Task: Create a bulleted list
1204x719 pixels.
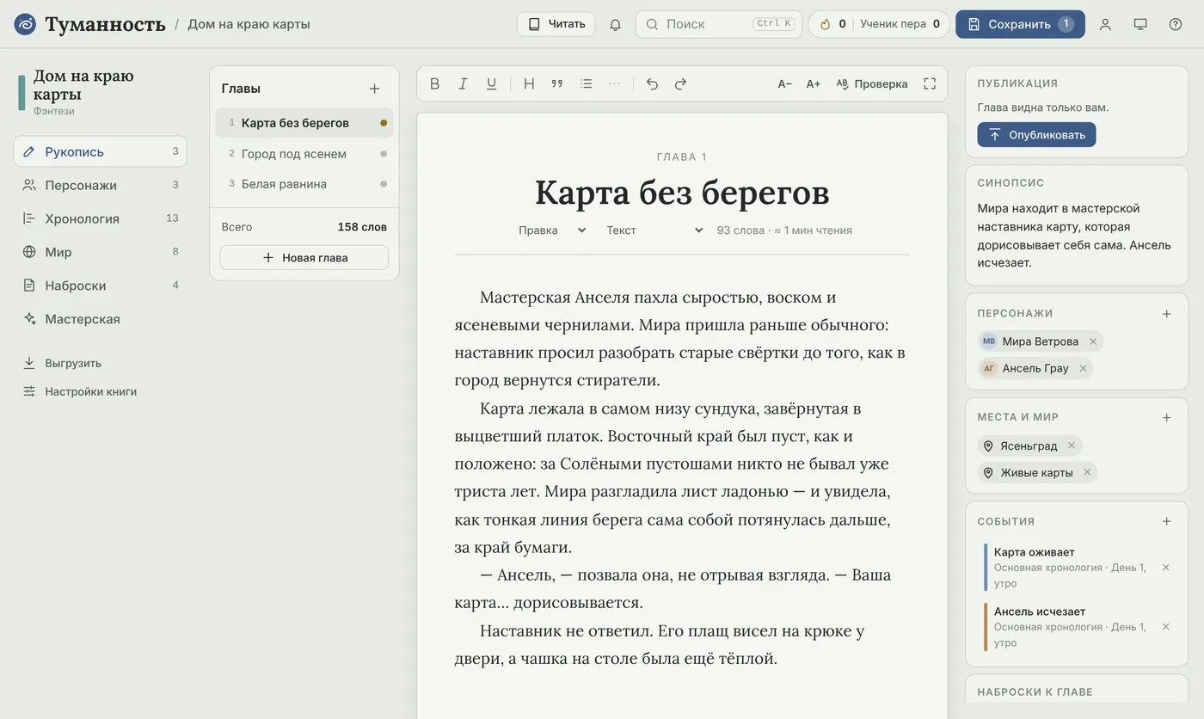Action: [x=586, y=83]
